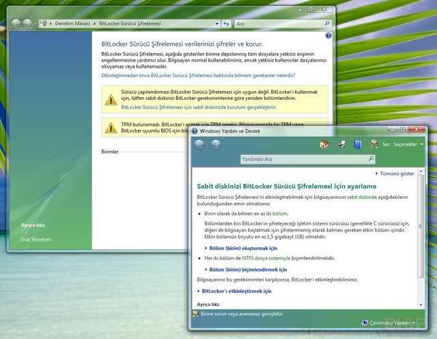
Task: Browse help contents via blue book icon
Action: point(358,144)
